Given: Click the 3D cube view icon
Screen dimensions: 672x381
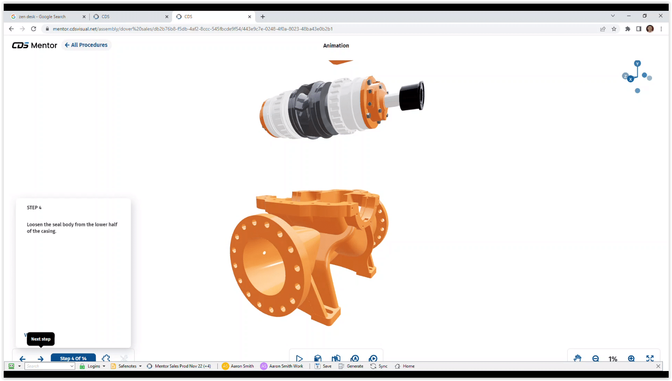Looking at the screenshot, I should [318, 358].
